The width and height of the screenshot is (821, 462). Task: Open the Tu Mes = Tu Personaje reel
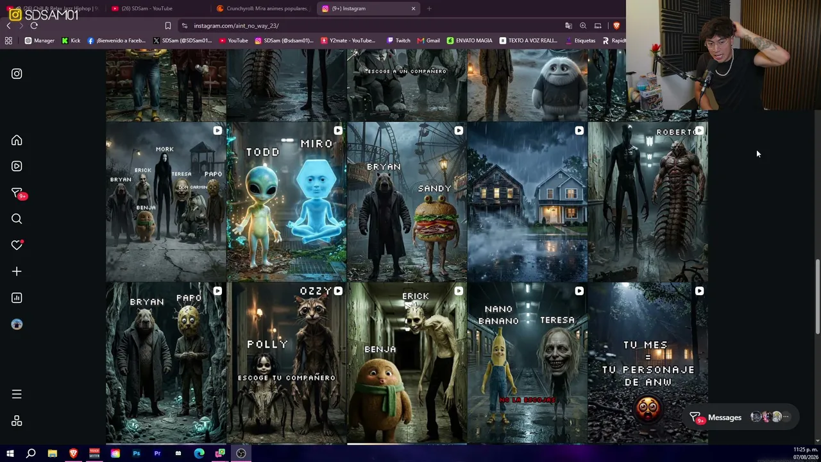click(648, 363)
